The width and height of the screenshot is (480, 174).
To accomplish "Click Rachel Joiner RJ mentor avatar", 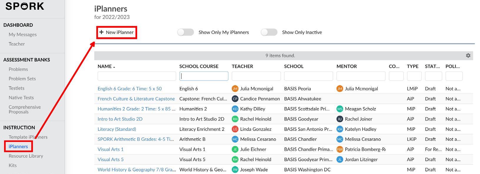I will (340, 119).
